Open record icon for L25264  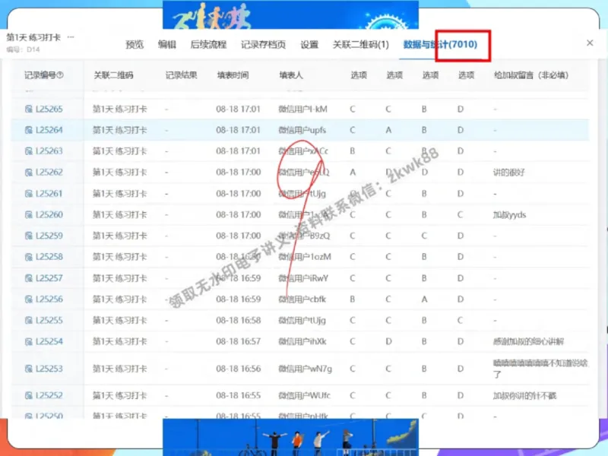tap(29, 130)
